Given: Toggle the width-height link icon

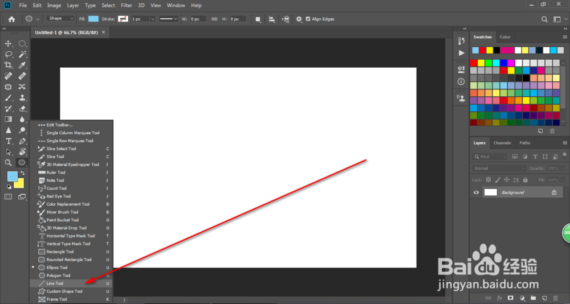Looking at the screenshot, I should 214,19.
